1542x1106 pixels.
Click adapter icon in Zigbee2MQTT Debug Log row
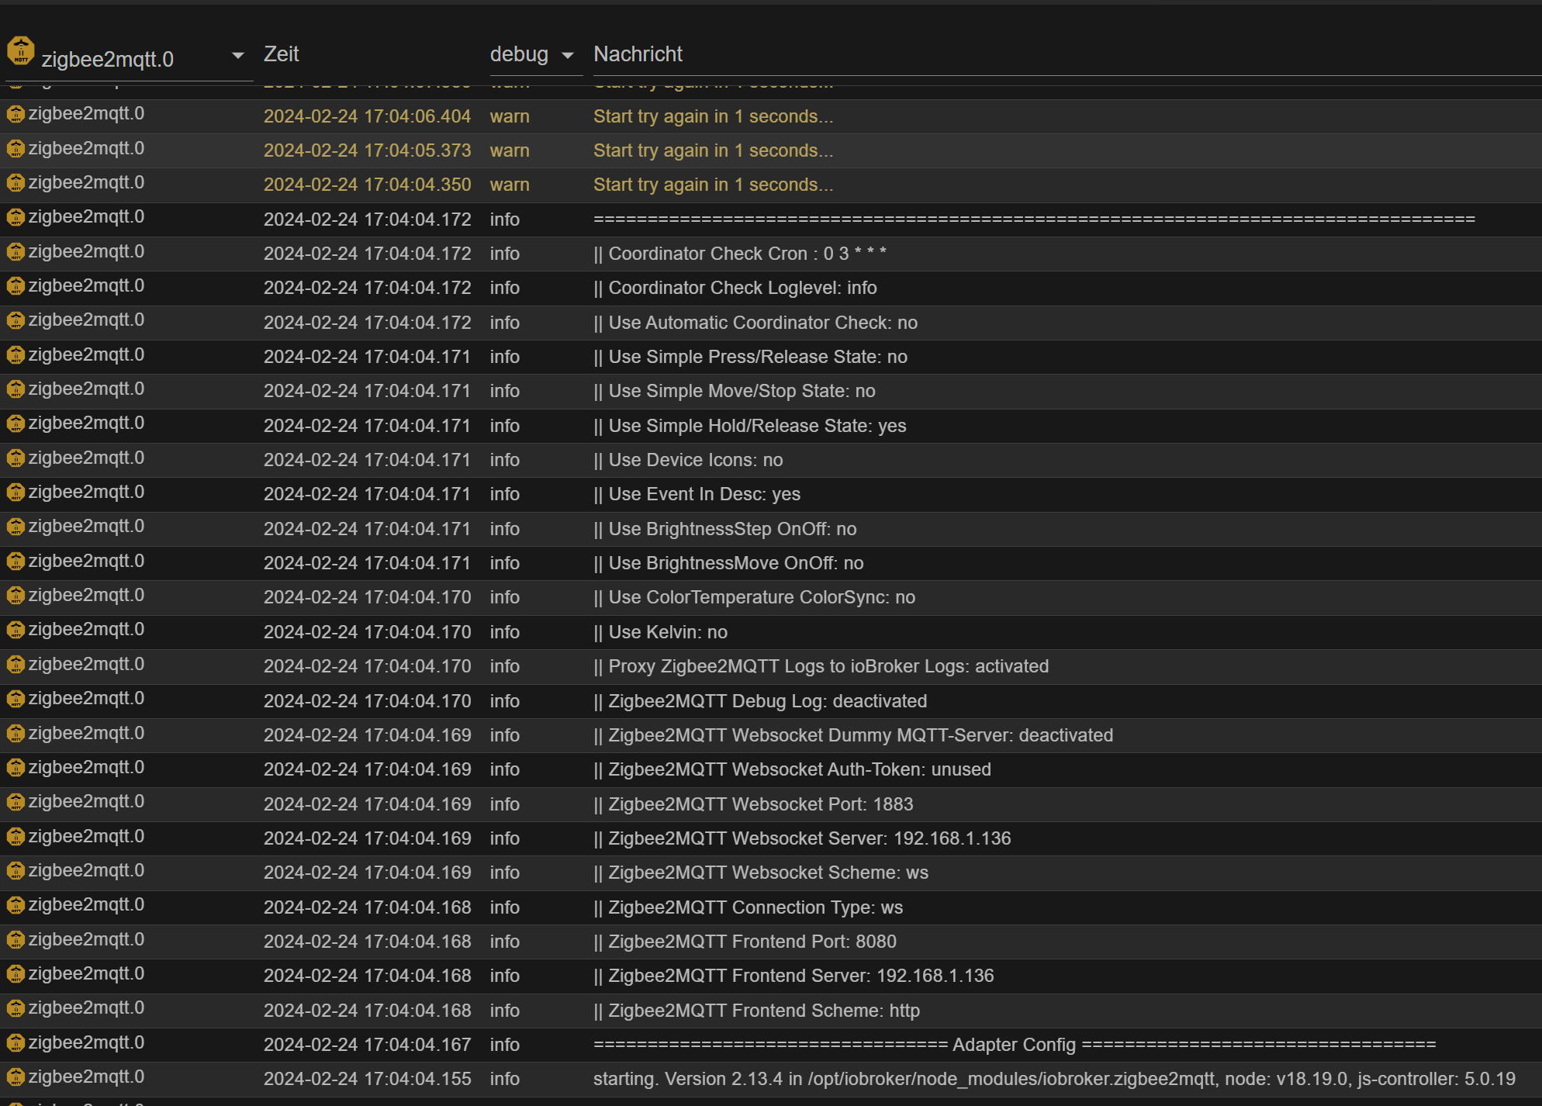point(16,699)
